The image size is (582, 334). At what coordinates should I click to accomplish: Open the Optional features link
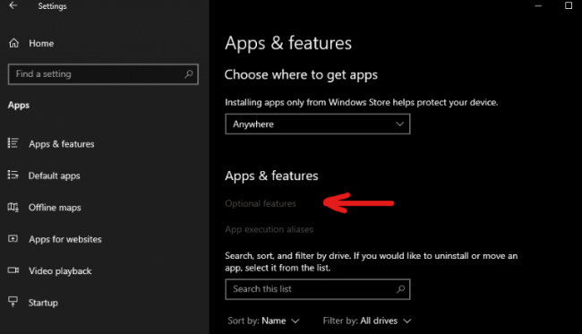tap(261, 203)
